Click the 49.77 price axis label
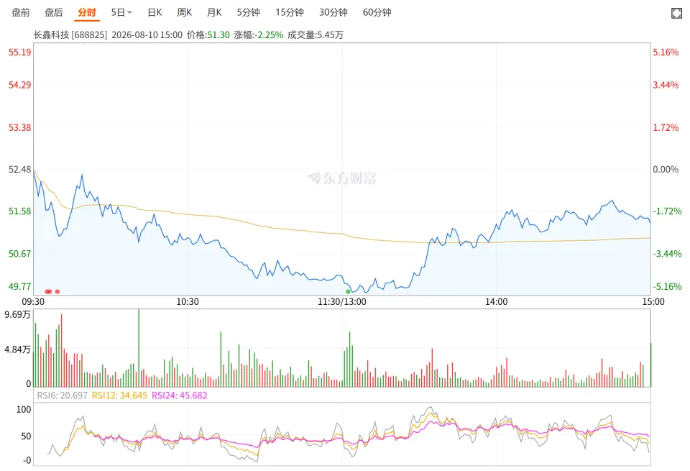 pyautogui.click(x=20, y=287)
